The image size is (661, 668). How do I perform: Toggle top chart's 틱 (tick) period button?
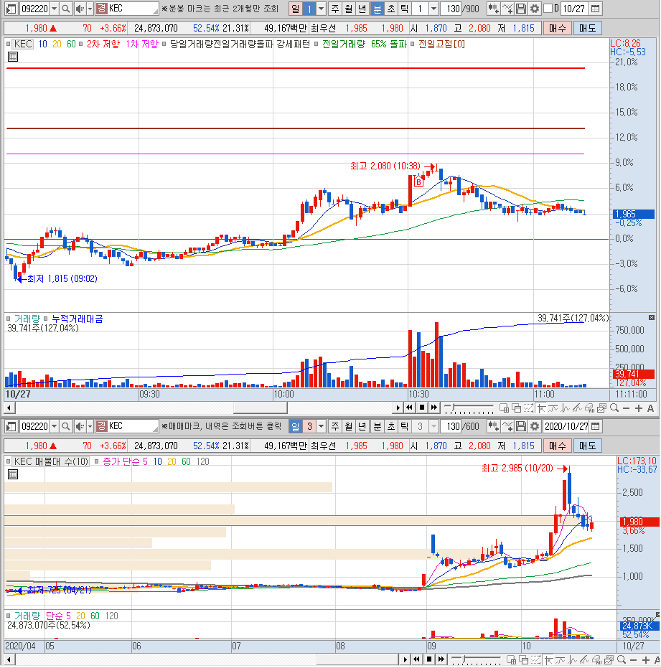point(405,9)
